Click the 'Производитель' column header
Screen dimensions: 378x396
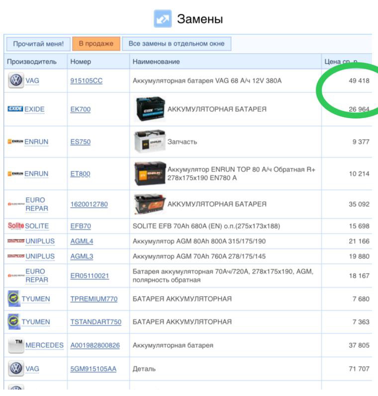[x=32, y=62]
